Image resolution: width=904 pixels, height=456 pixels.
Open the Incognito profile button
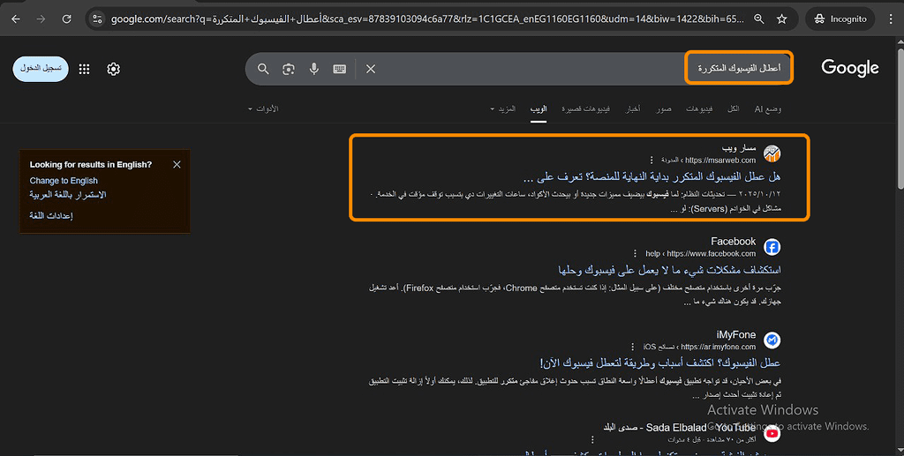coord(840,19)
